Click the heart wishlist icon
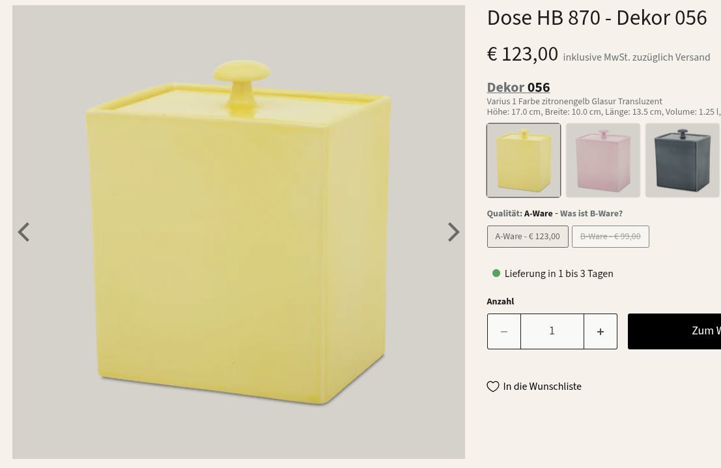The width and height of the screenshot is (721, 468). coord(493,387)
